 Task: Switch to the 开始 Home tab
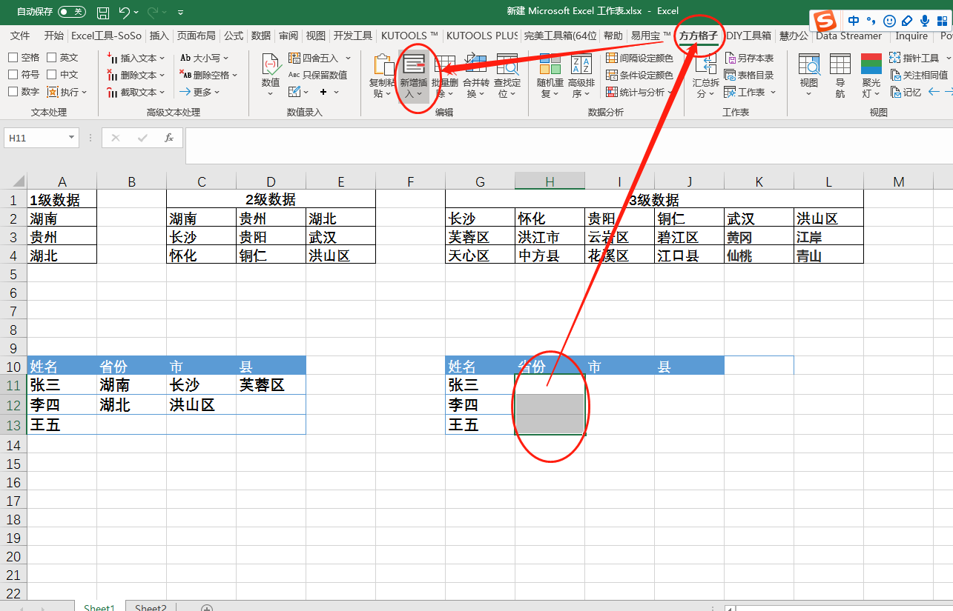click(53, 36)
